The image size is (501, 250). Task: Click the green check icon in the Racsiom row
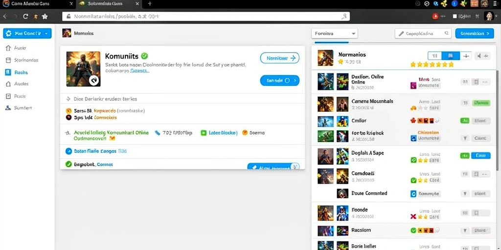(x=413, y=230)
